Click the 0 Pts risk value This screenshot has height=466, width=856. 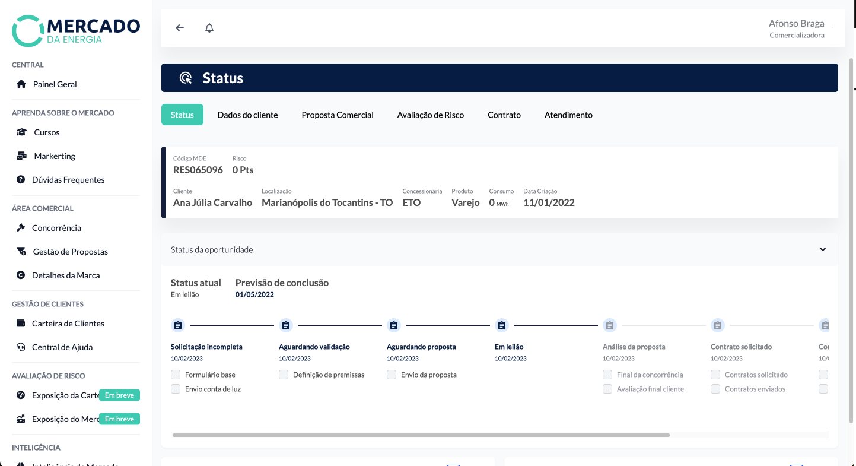(x=243, y=170)
